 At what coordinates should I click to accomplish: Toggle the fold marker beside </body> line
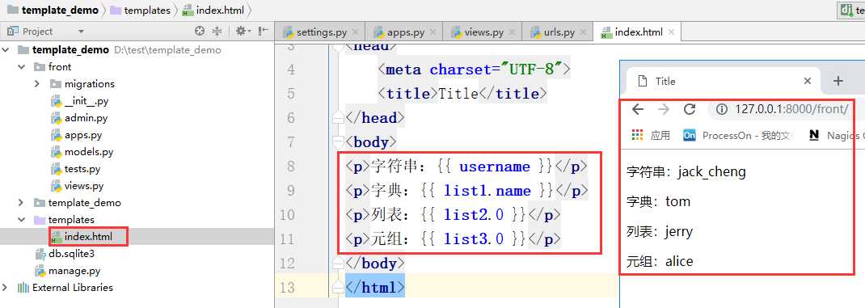click(x=338, y=264)
